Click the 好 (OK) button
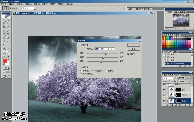194x122 pixels. (x=133, y=45)
